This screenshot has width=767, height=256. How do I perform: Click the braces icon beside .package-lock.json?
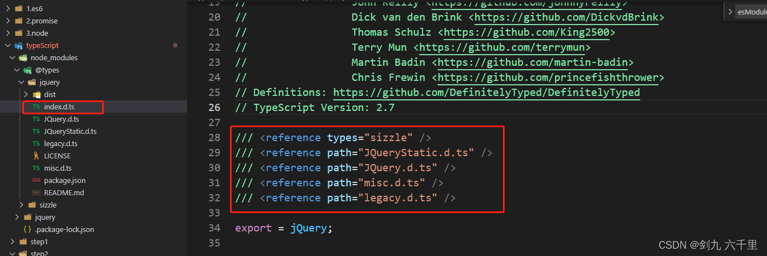[27, 229]
